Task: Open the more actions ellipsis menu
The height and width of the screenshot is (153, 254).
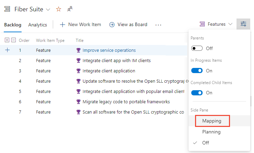Action: (158, 25)
